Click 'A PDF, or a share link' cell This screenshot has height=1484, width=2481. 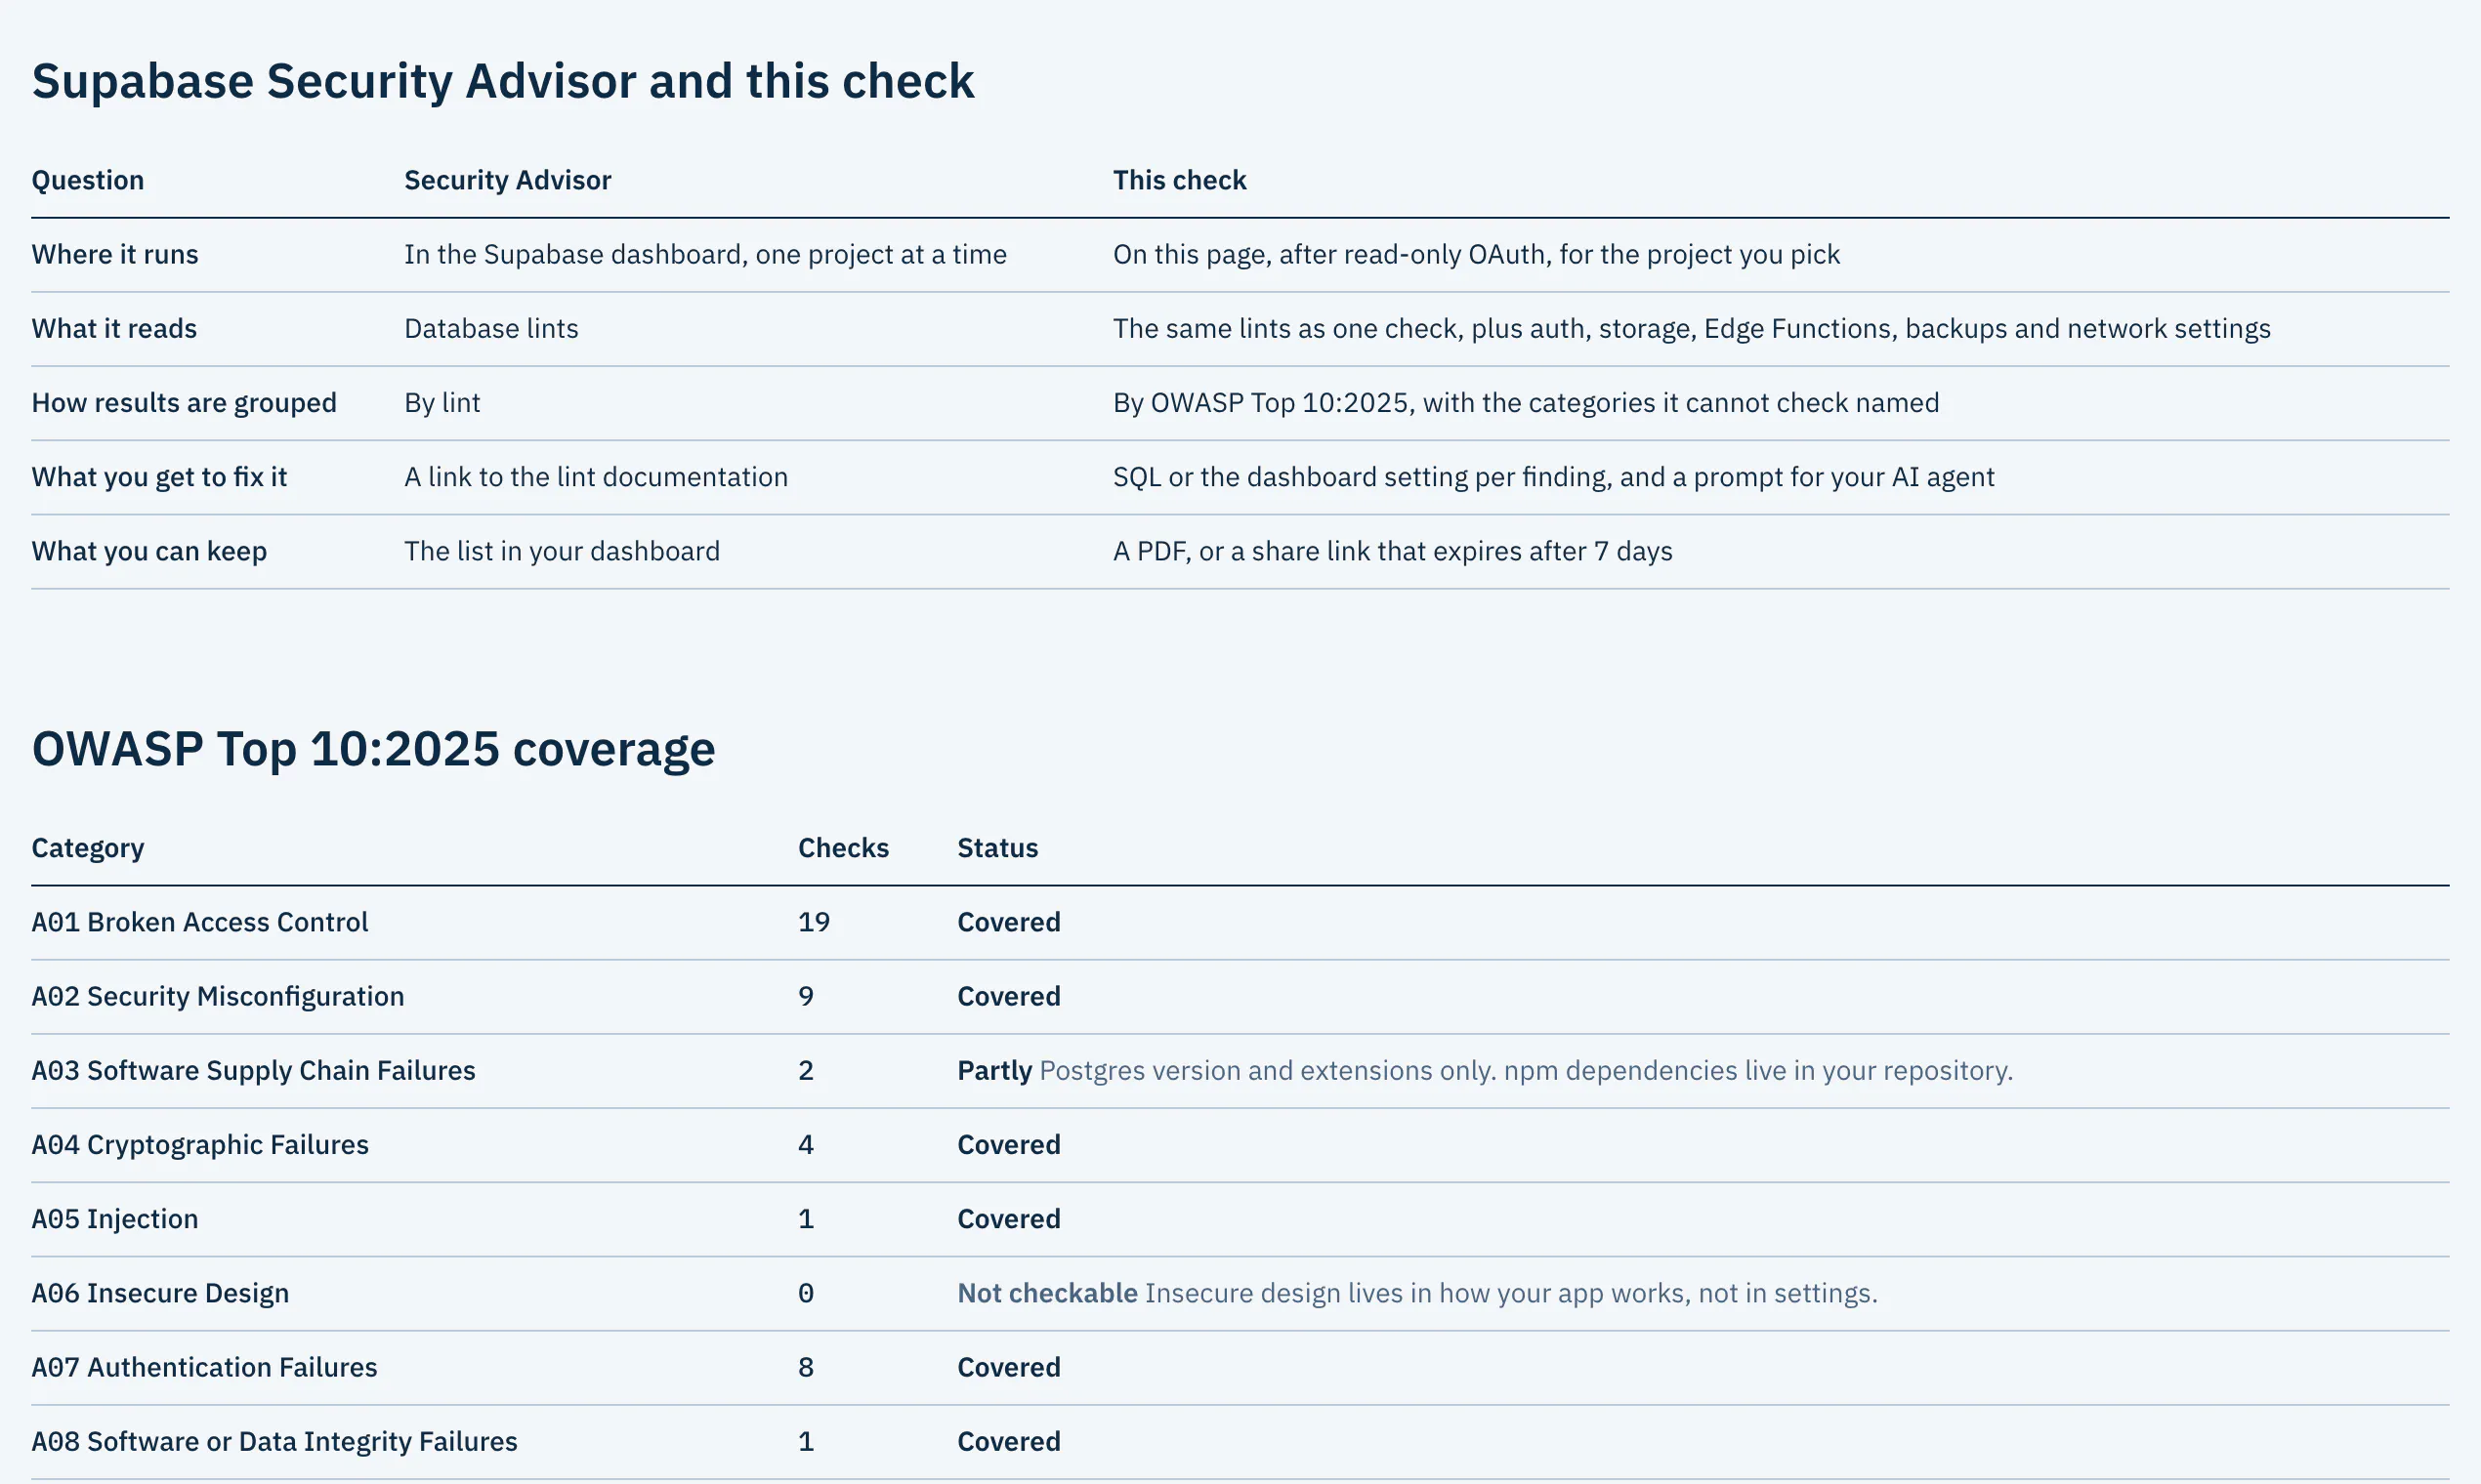(1393, 551)
